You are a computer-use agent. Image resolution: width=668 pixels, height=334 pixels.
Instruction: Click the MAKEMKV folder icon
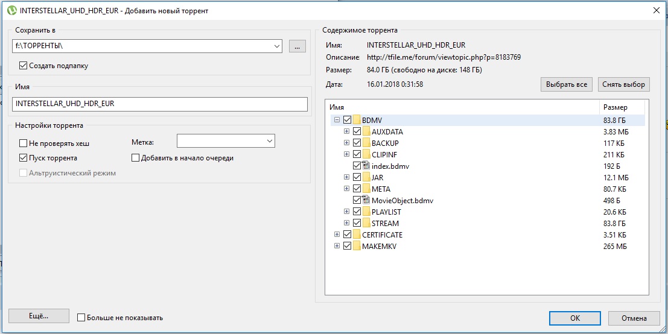[356, 246]
